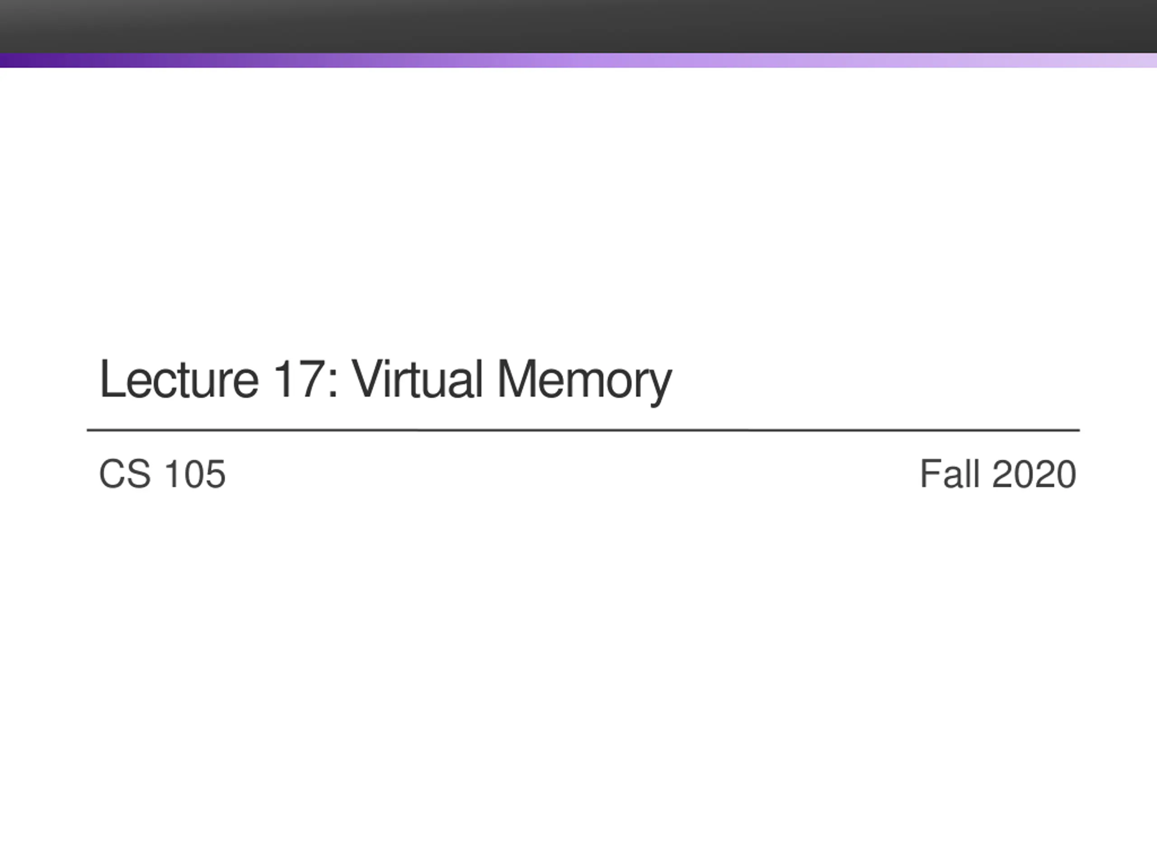This screenshot has width=1157, height=868.
Task: Click the word "Lecture" in the title
Action: (179, 379)
